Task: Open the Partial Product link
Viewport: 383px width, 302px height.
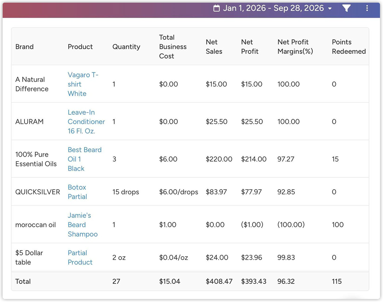Action: click(80, 257)
